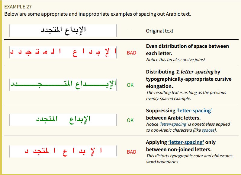Open 'letter-spacing' link in Applying heading
Image resolution: width=241 pixels, height=175 pixels.
tap(186, 142)
